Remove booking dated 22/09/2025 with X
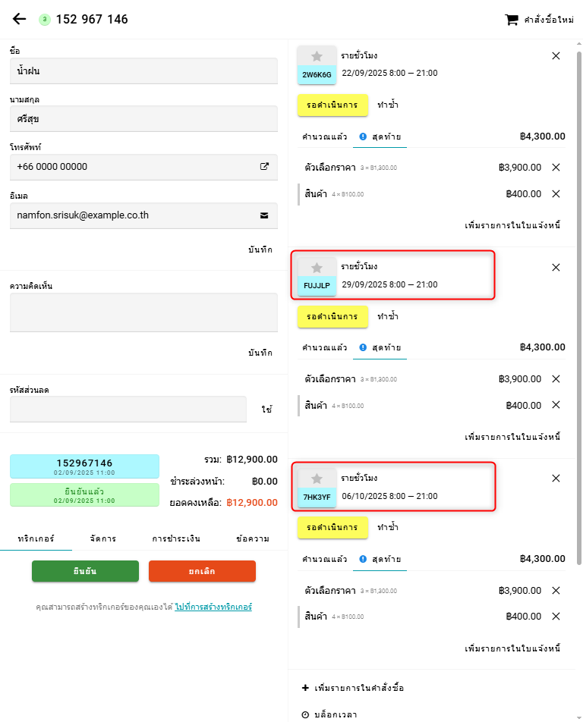This screenshot has height=722, width=583. tap(556, 55)
